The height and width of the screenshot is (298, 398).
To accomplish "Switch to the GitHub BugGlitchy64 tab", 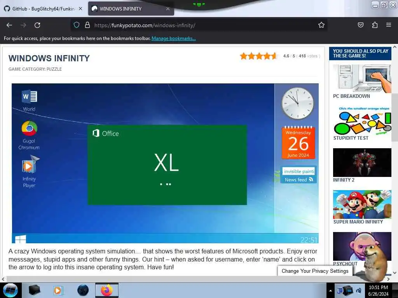I will (43, 9).
